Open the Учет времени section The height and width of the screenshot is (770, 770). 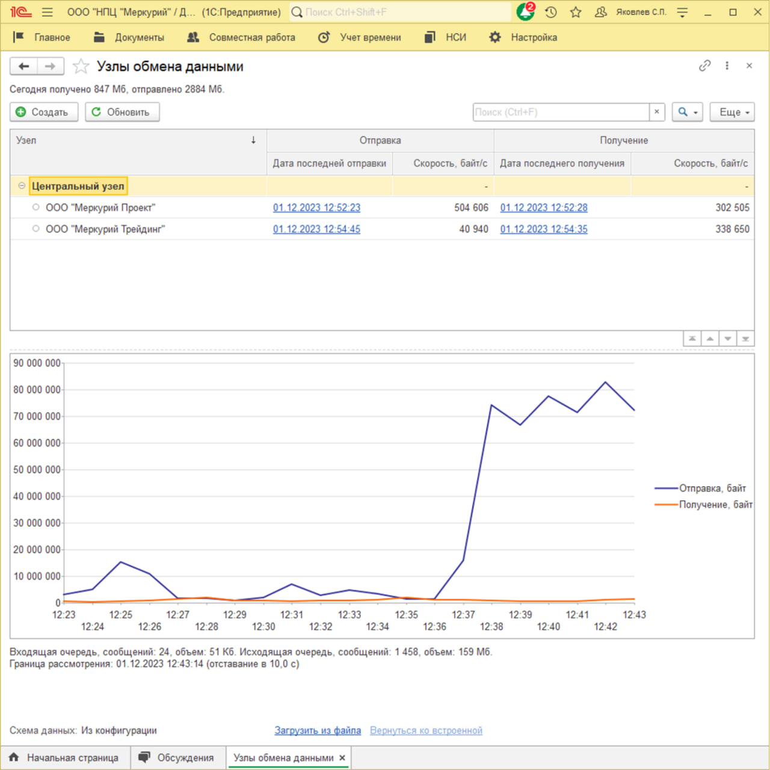(359, 37)
